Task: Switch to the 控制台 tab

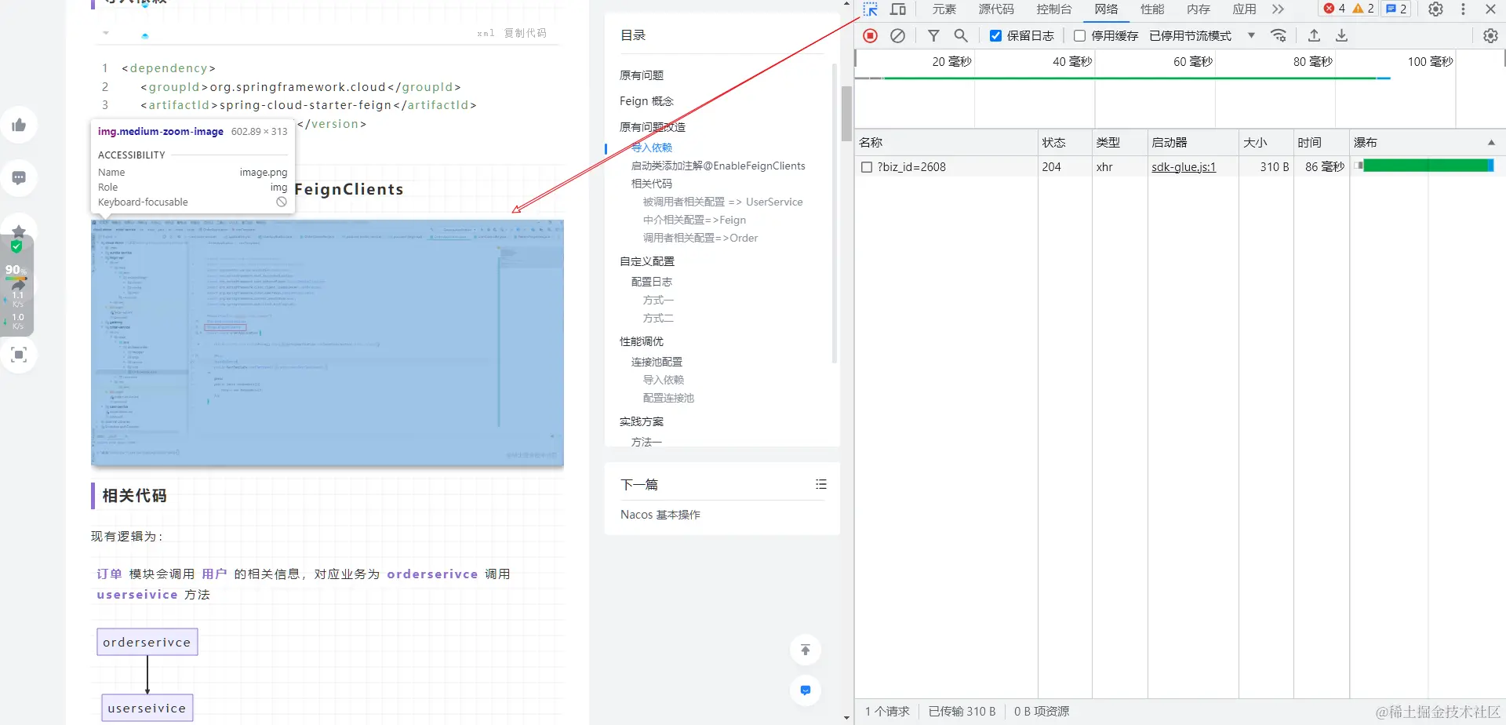Action: [1053, 9]
